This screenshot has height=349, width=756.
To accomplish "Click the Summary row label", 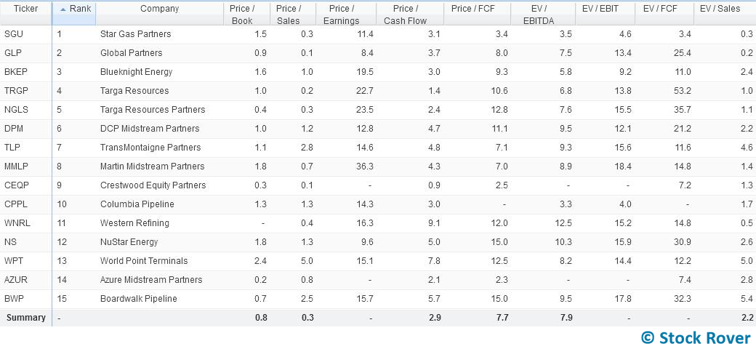I will click(x=26, y=318).
